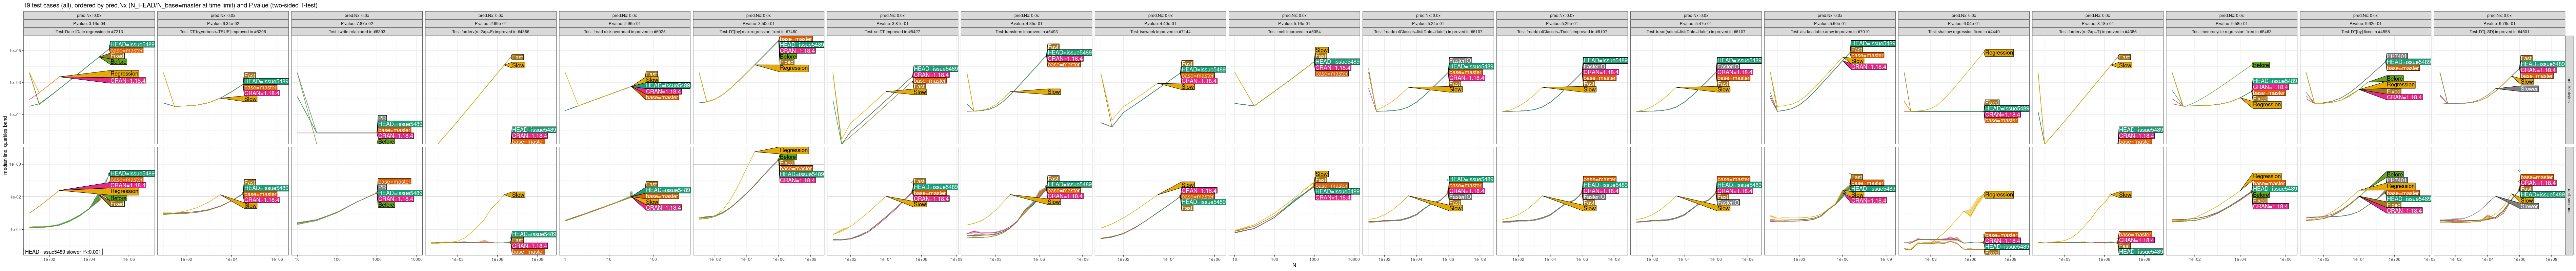This screenshot has height=271, width=2576.
Task: Click the "P.value: 5.16e-01" strip label
Action: click(1294, 24)
